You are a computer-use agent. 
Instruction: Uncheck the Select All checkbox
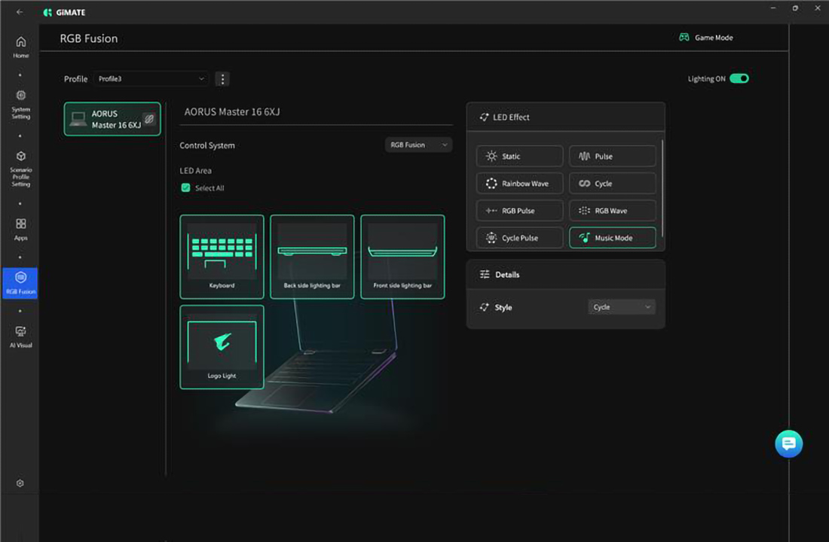185,187
